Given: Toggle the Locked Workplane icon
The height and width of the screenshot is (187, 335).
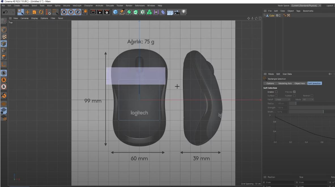Looking at the screenshot, I should [4, 111].
